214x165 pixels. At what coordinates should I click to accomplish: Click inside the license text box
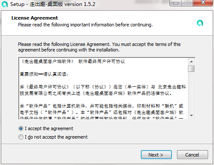click(x=104, y=88)
